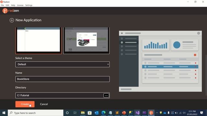Viewport: 207px width, 116px height.
Task: Click the Cancel button
Action: coord(44,104)
